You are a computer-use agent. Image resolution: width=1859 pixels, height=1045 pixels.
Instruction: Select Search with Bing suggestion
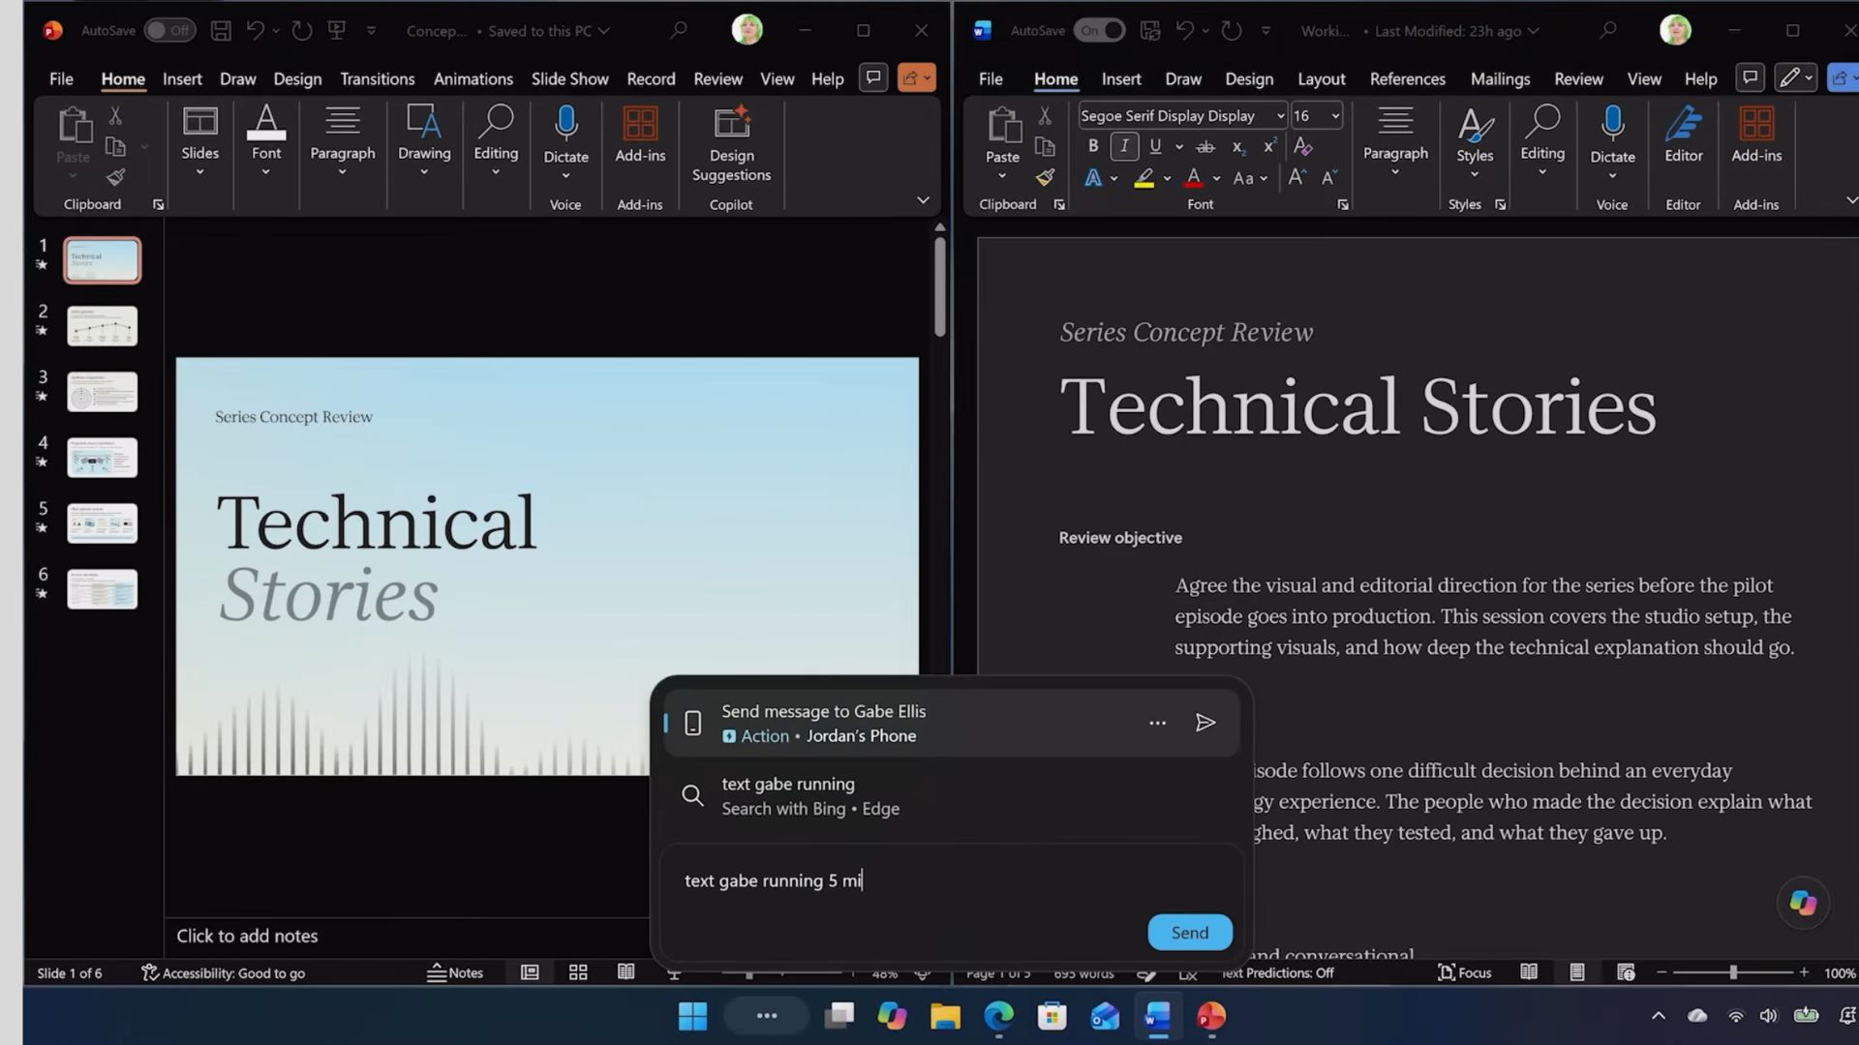point(951,796)
